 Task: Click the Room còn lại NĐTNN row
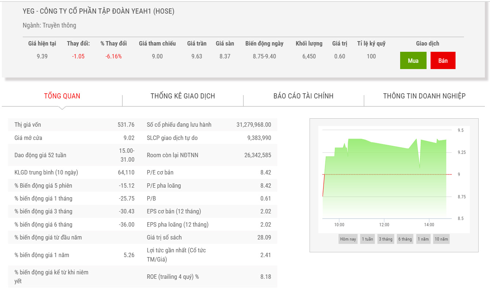[x=209, y=155]
